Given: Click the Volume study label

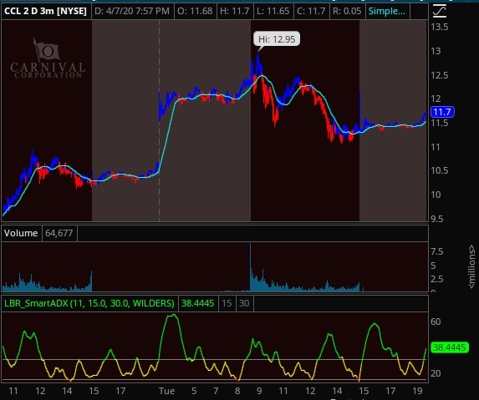Looking at the screenshot, I should tap(22, 233).
